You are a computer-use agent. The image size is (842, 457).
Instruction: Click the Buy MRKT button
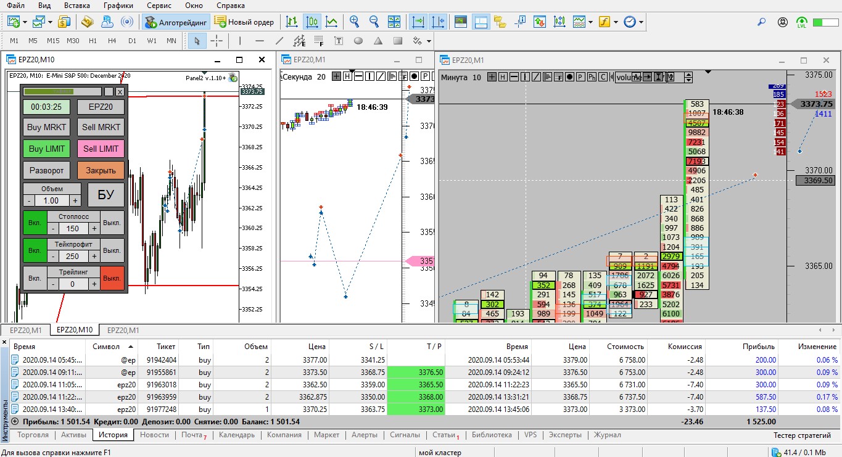point(47,128)
